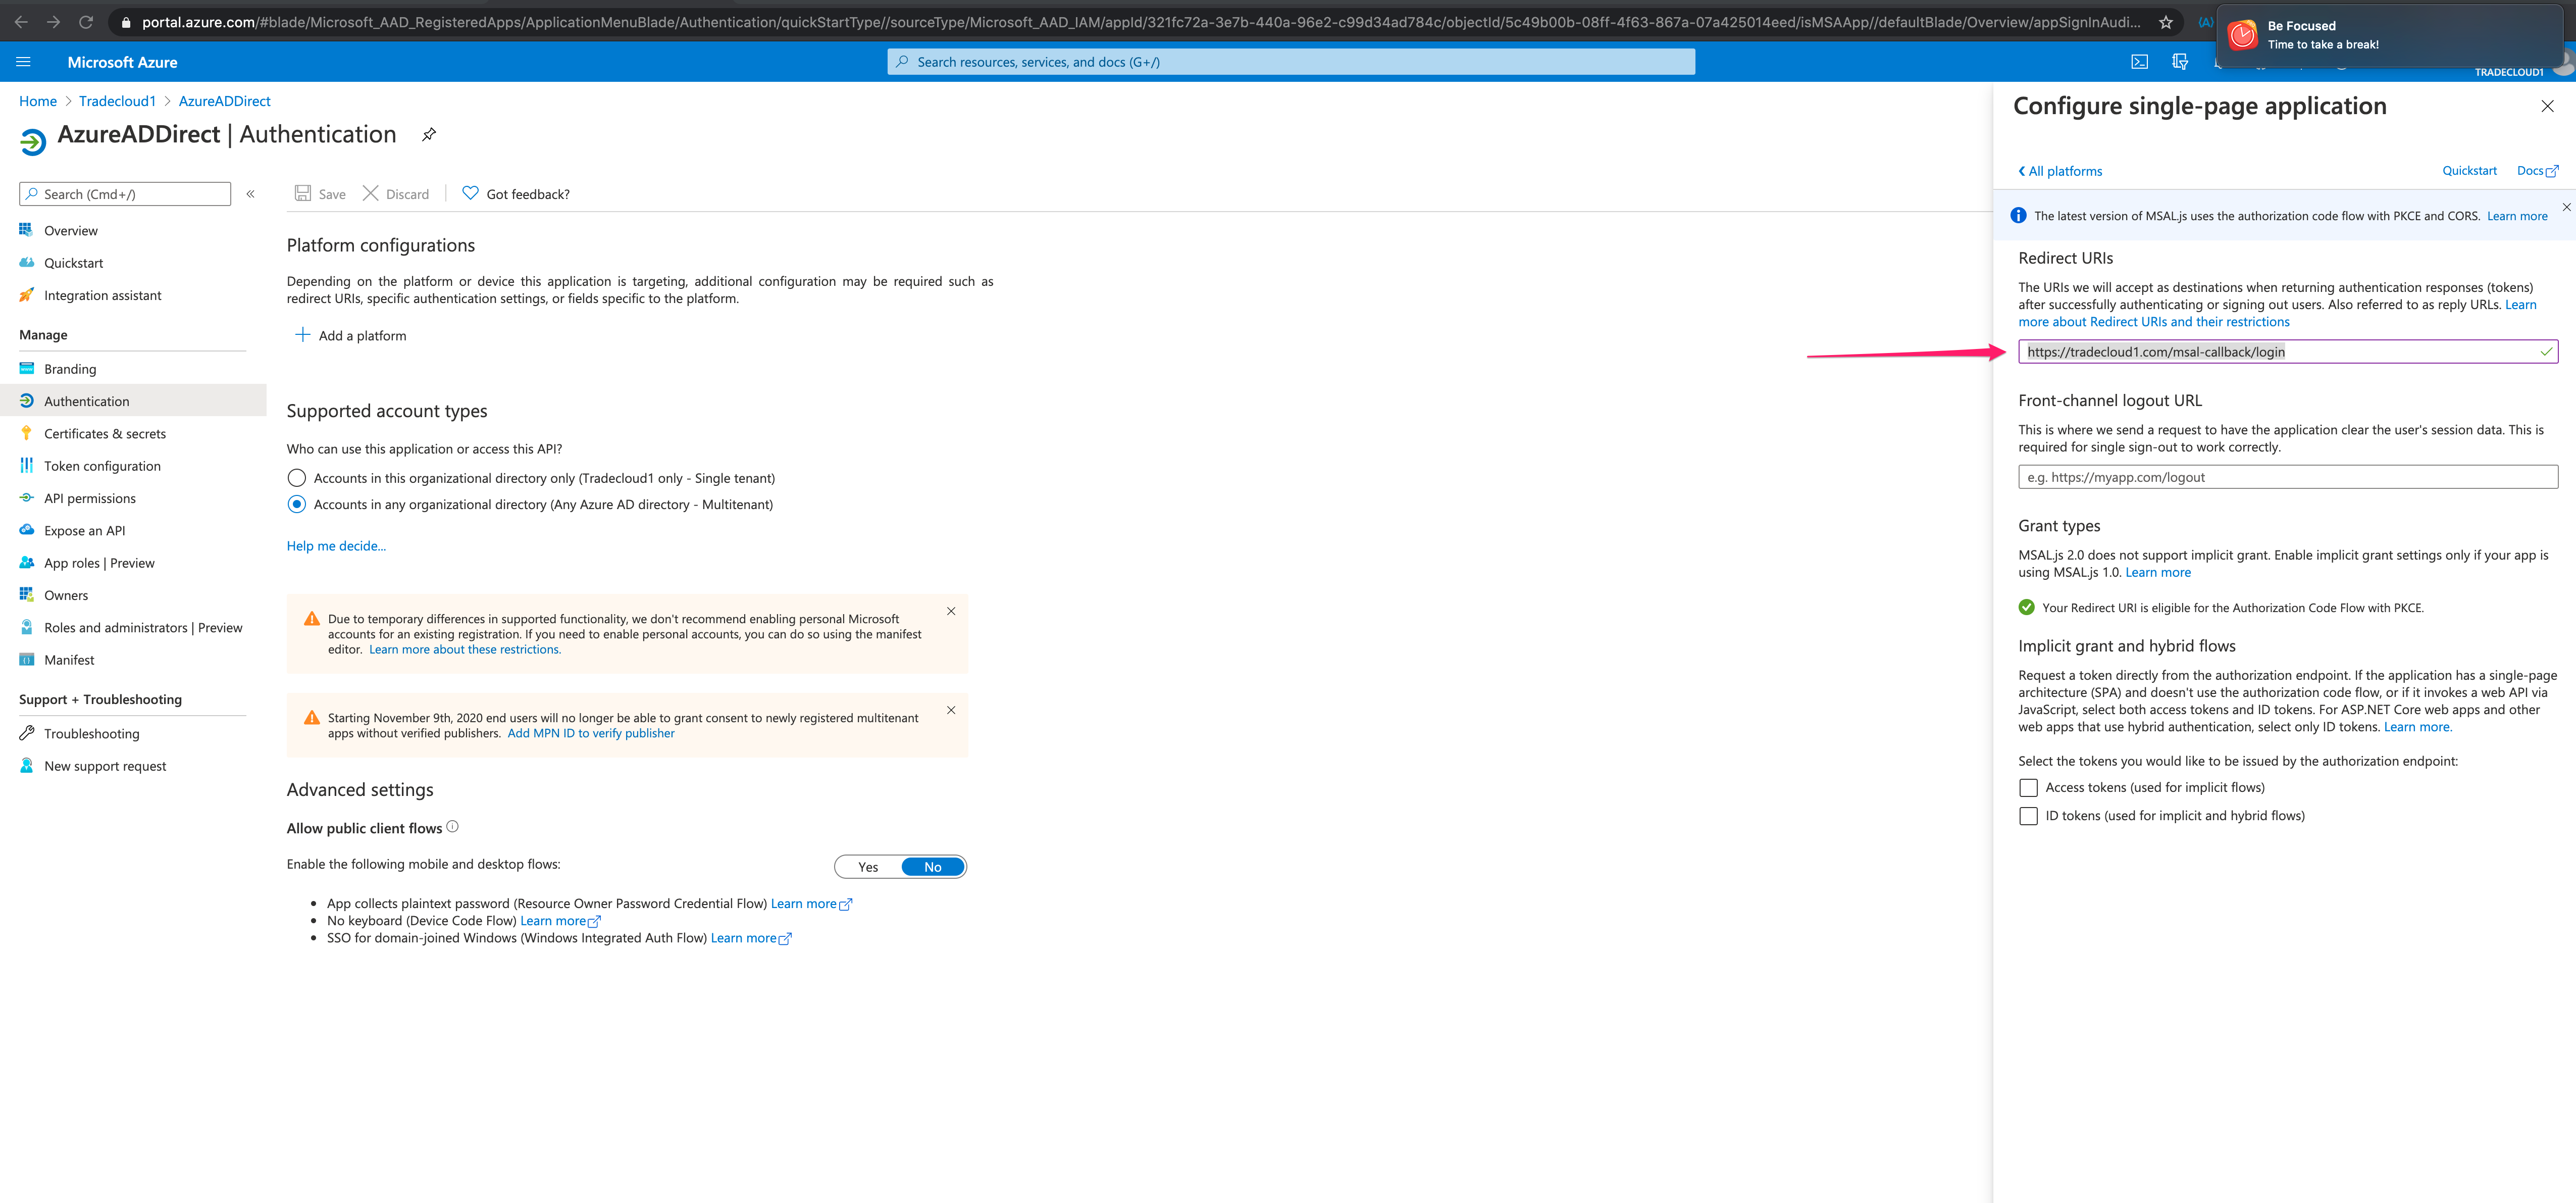Set Allow public client flows to Yes
The height and width of the screenshot is (1203, 2576).
(x=868, y=867)
